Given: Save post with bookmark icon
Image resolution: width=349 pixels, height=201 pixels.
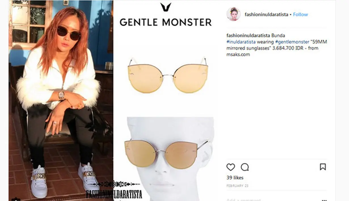Looking at the screenshot, I should click(x=323, y=167).
